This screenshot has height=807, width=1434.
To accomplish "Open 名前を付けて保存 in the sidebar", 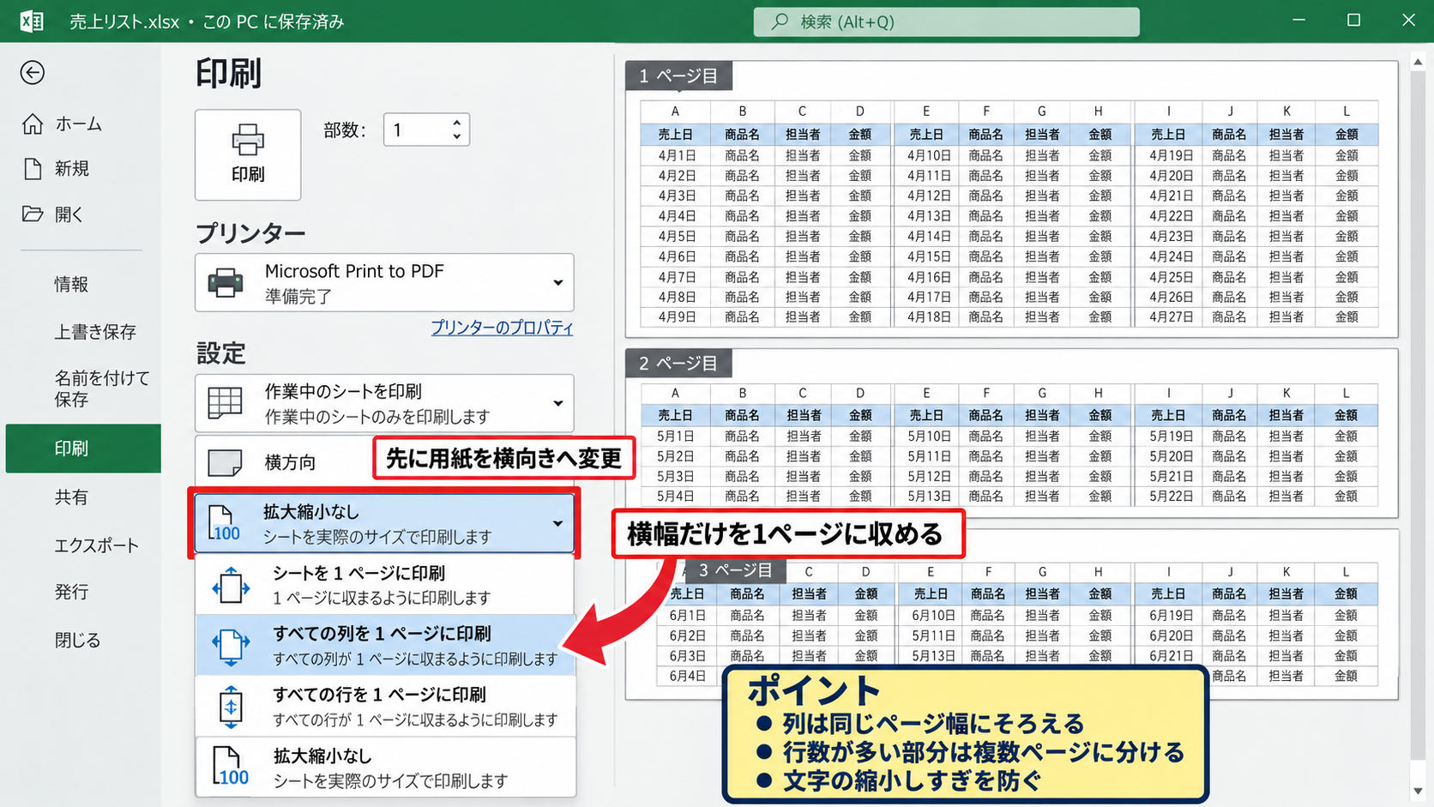I will click(x=102, y=388).
